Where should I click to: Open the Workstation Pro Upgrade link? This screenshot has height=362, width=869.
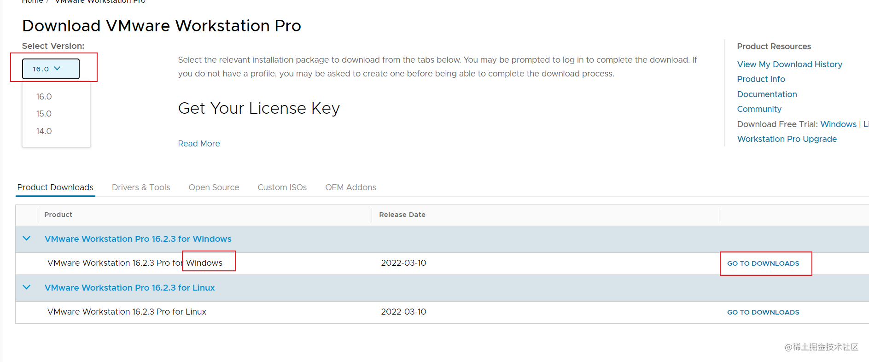pyautogui.click(x=787, y=139)
